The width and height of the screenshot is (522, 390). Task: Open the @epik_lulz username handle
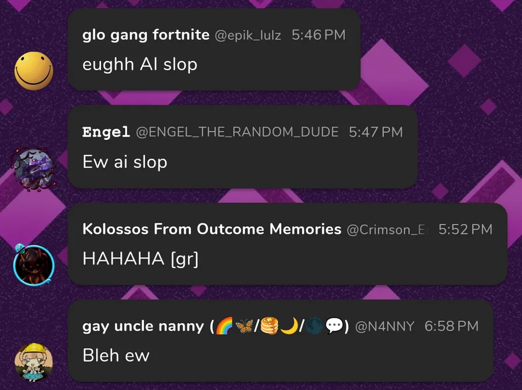(248, 35)
